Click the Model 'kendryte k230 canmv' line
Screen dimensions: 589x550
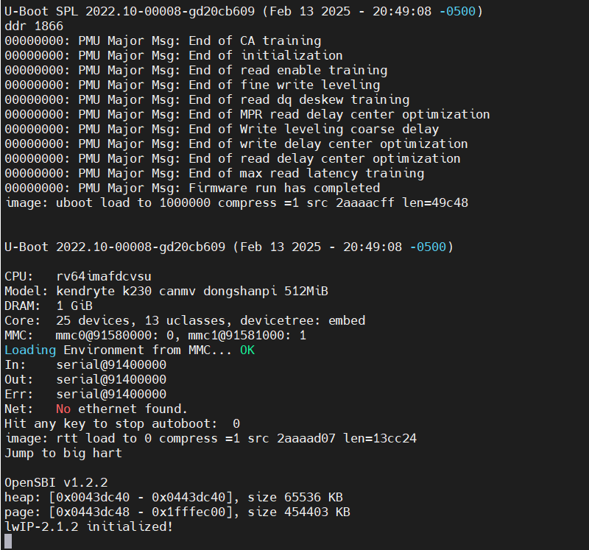click(x=166, y=291)
